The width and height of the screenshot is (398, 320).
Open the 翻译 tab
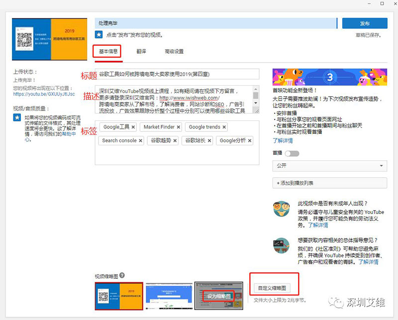(x=141, y=51)
